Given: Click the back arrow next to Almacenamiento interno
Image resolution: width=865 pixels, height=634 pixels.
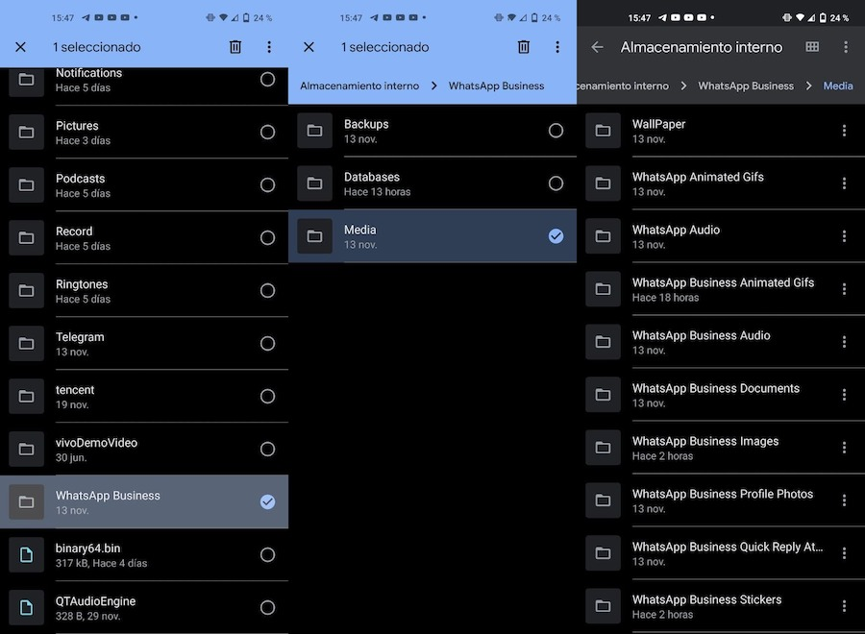Looking at the screenshot, I should point(600,46).
